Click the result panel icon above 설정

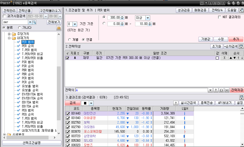pyautogui.click(x=241, y=97)
